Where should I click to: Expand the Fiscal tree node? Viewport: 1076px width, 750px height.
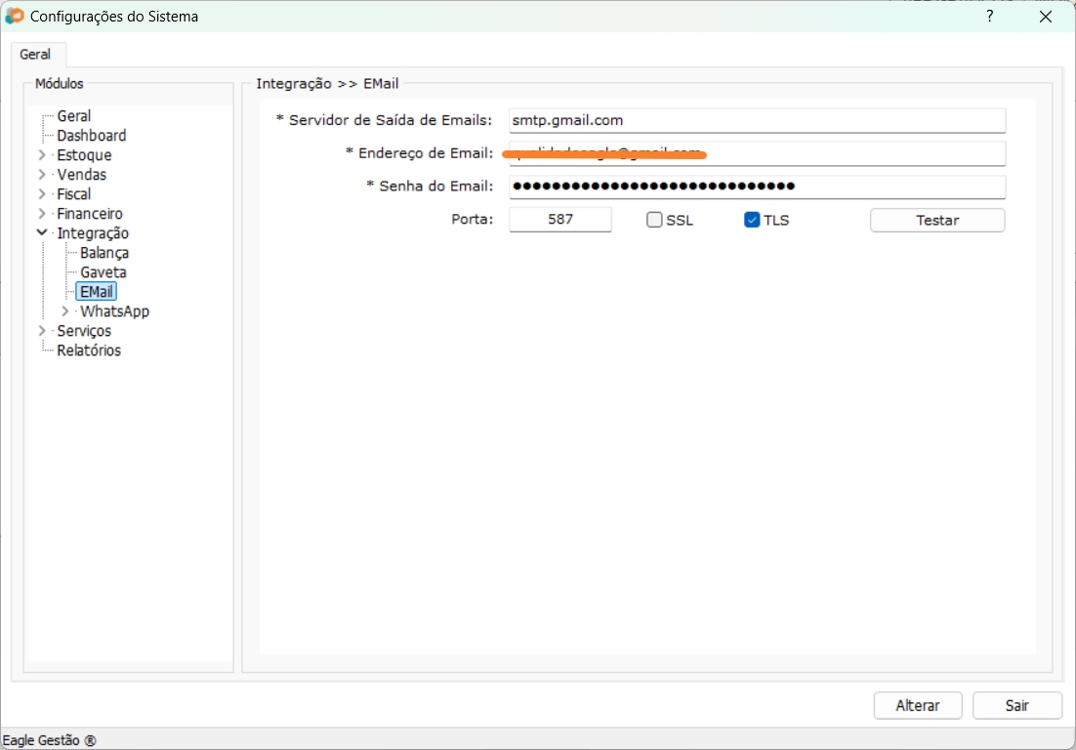point(42,194)
